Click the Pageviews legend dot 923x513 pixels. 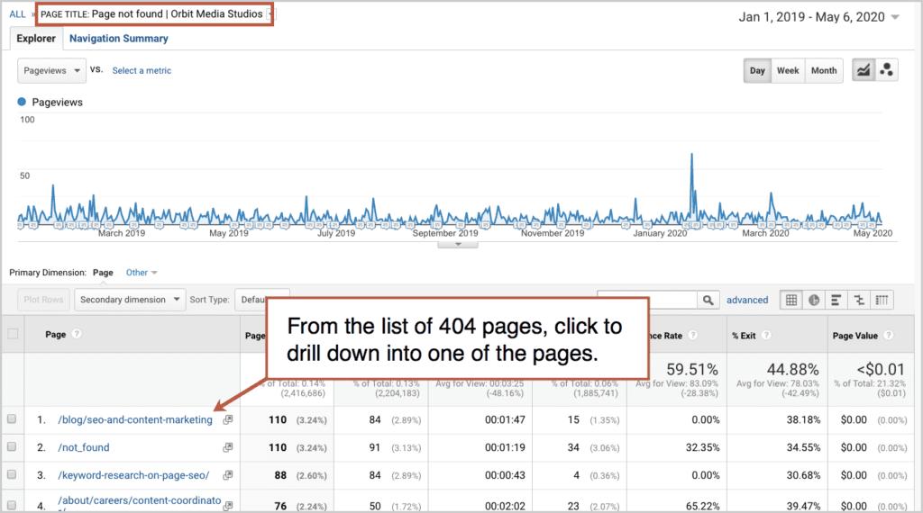click(22, 102)
